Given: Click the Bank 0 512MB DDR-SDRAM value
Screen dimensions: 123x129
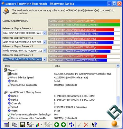Looking at the screenshot, I should pos(74,96).
